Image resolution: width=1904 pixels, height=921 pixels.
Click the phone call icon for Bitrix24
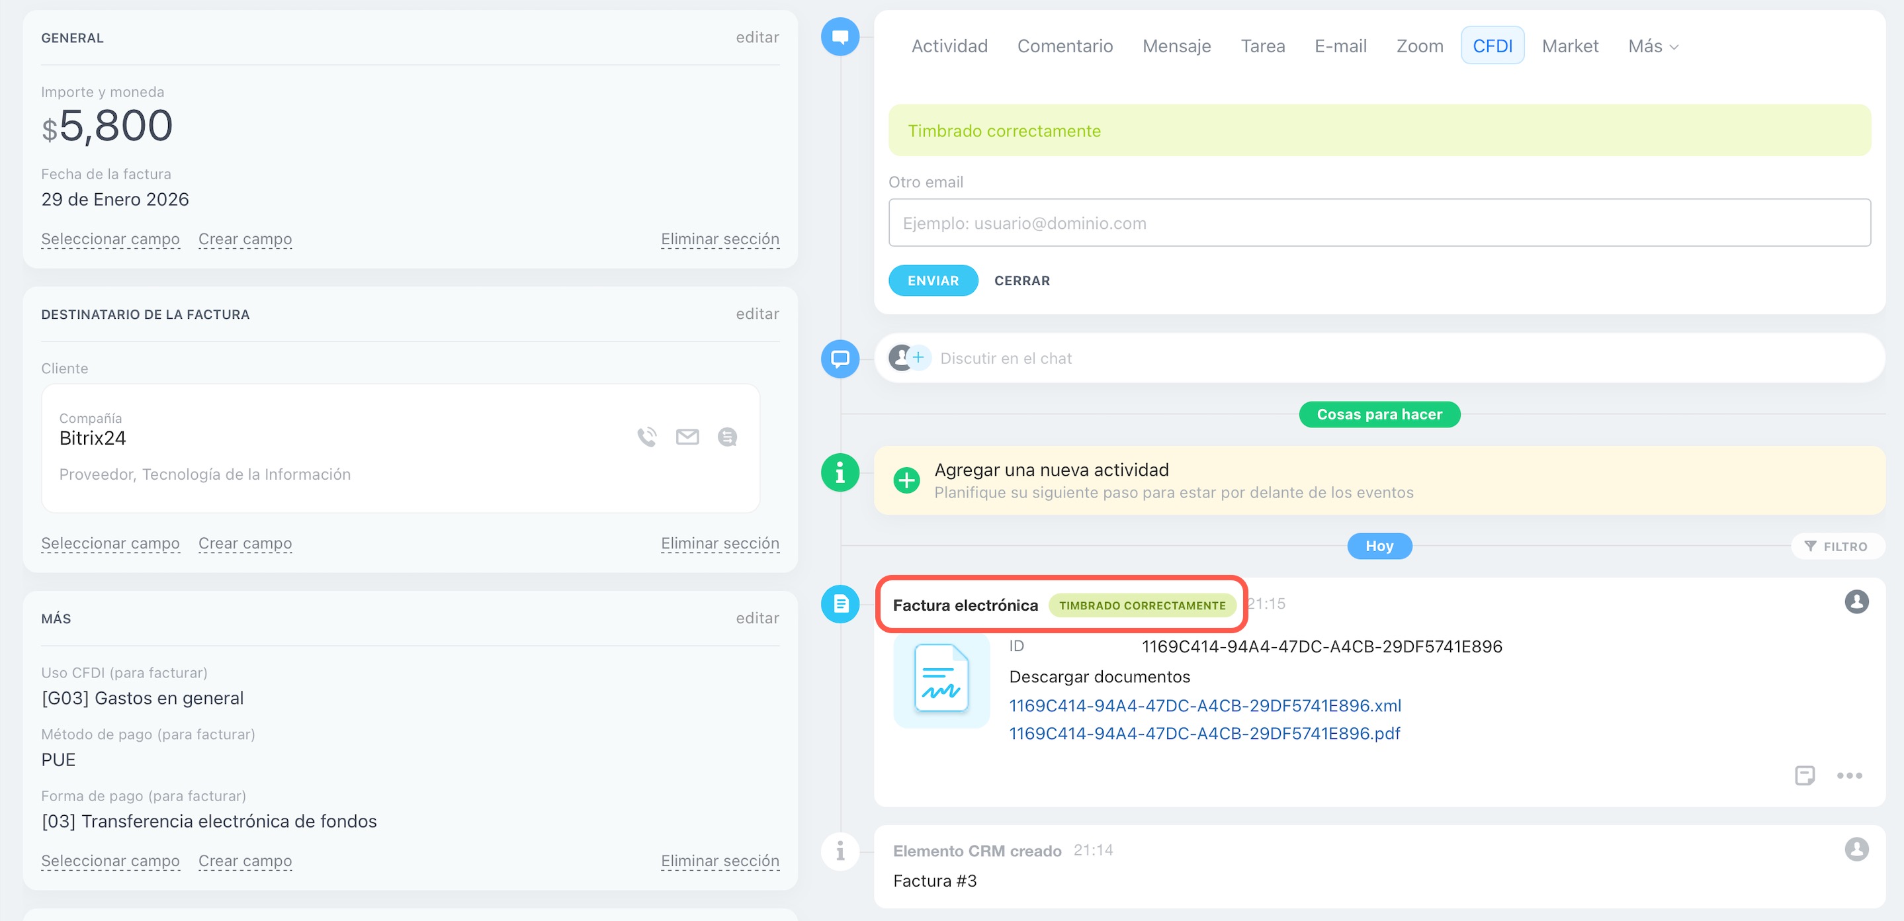tap(647, 437)
